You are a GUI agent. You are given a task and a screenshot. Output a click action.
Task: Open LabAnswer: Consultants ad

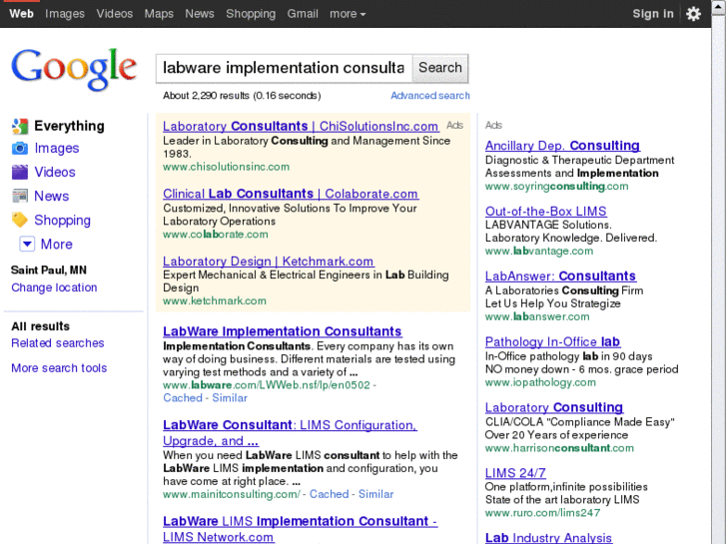[560, 275]
